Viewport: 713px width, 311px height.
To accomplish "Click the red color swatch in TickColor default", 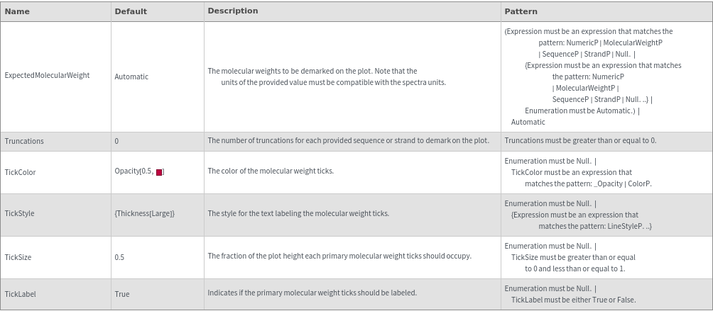I will 160,172.
